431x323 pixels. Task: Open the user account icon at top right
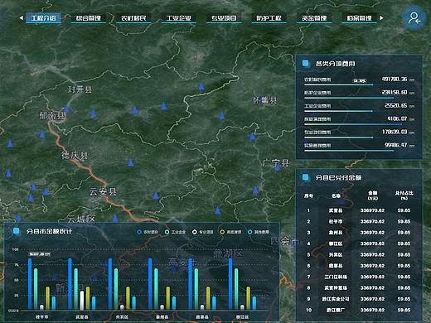pyautogui.click(x=414, y=18)
